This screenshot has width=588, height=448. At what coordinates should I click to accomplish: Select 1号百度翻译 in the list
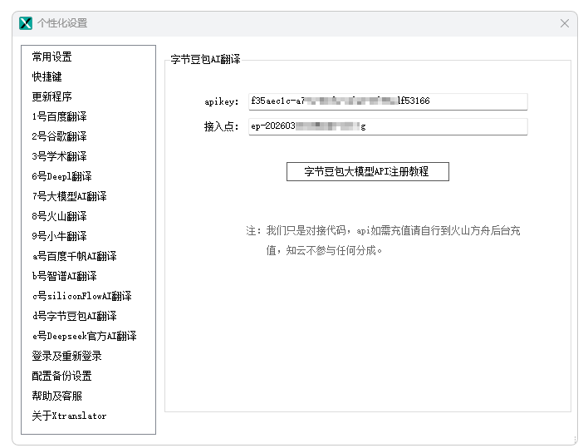tap(59, 116)
